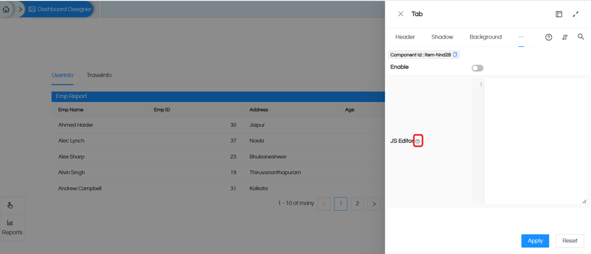Click the Noida address cell
591x254 pixels.
pos(257,141)
